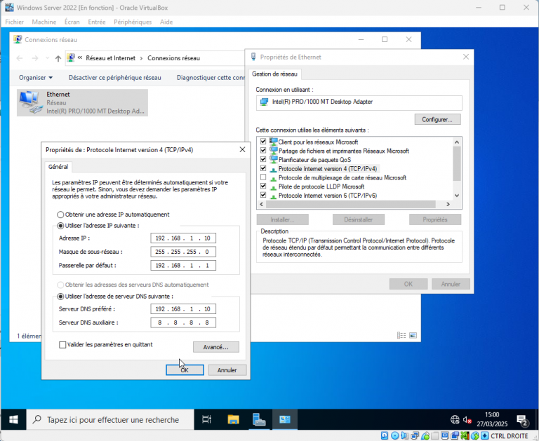The height and width of the screenshot is (441, 539).
Task: Open the VirtualBox Machine menu
Action: [x=44, y=22]
